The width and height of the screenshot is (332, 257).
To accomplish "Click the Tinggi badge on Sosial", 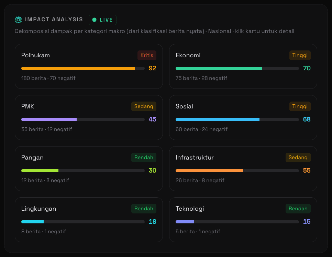I will 300,106.
